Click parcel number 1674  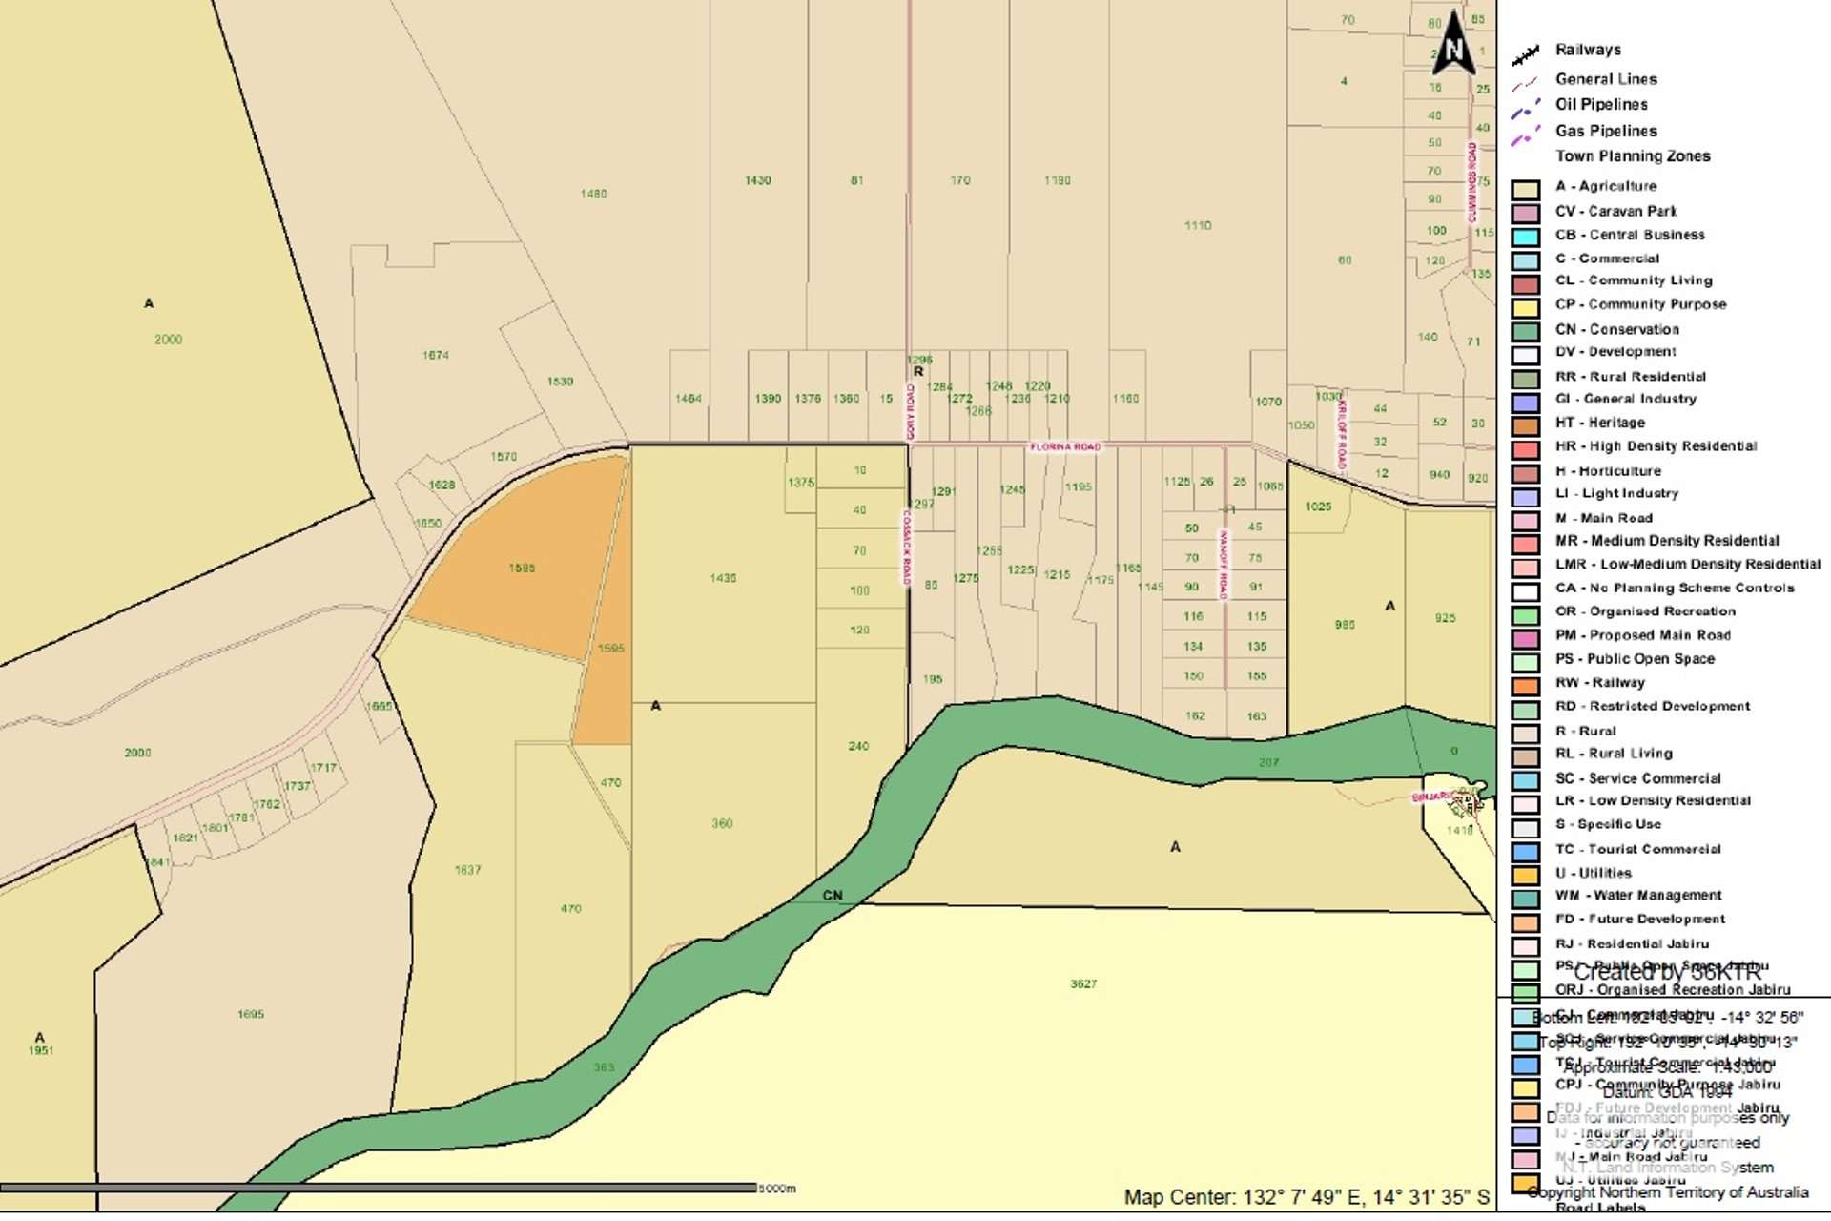point(436,356)
